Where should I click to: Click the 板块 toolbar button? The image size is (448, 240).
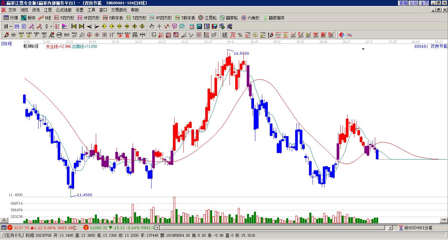click(x=28, y=18)
